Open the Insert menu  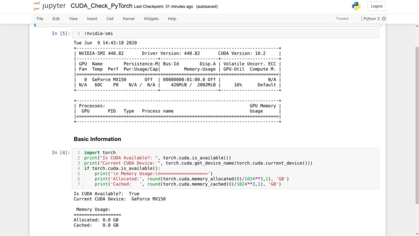coord(92,19)
